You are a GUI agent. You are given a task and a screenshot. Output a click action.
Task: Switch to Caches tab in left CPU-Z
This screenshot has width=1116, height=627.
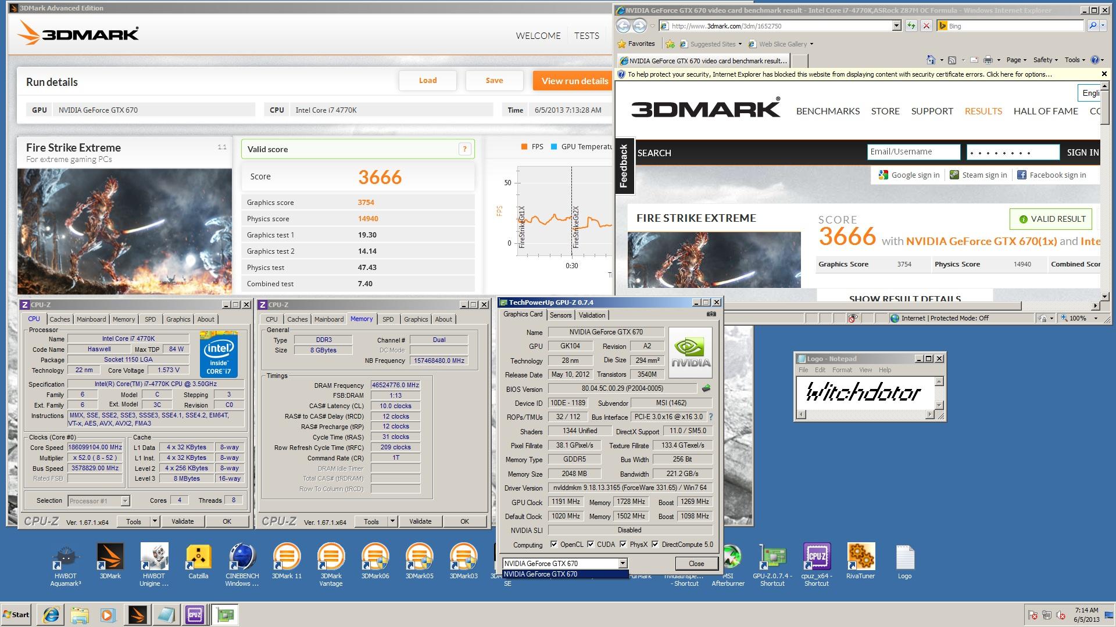click(x=59, y=319)
